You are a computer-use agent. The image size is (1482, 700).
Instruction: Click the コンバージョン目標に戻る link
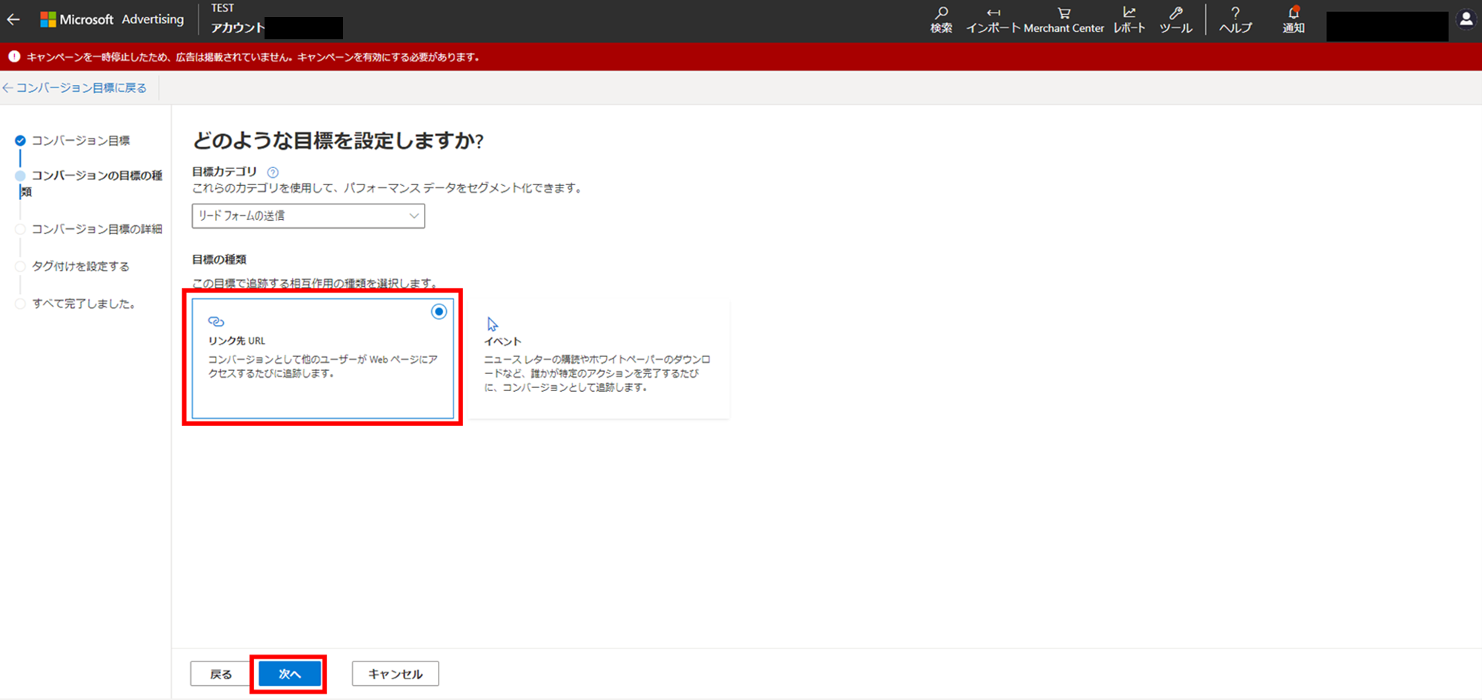[x=75, y=87]
